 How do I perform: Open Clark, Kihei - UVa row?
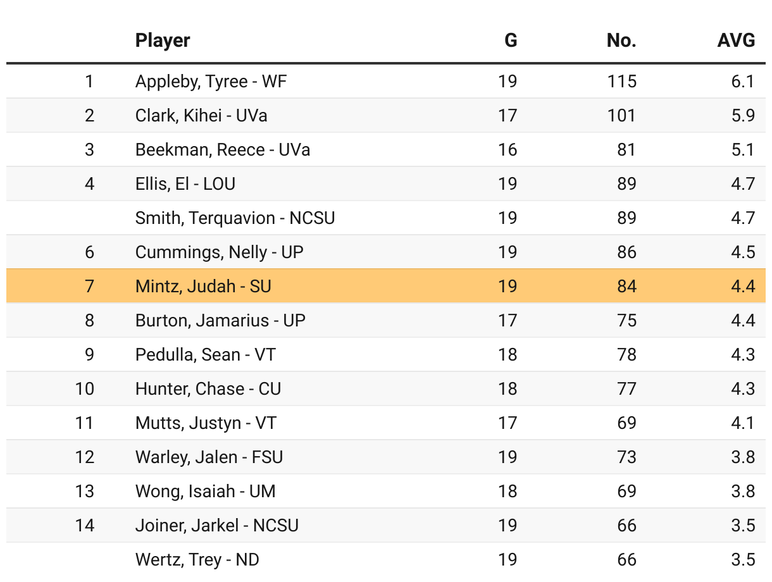[201, 115]
